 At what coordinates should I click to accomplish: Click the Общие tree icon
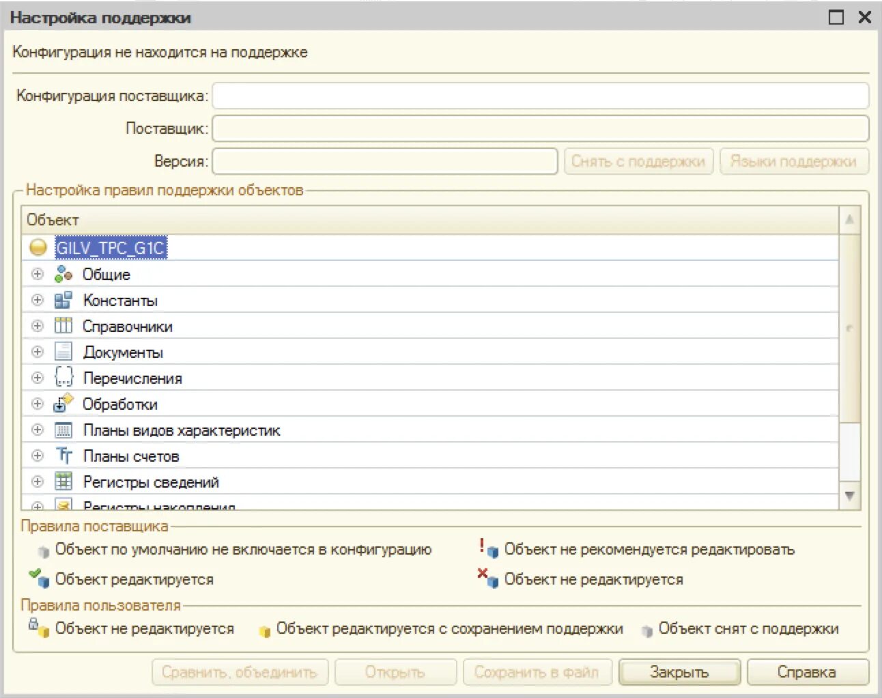point(63,274)
